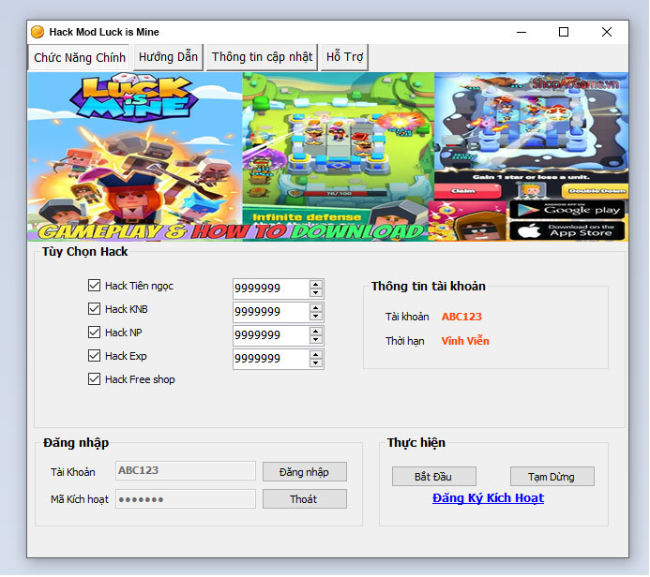Click the Luck is Mine logo in banner

tap(133, 97)
